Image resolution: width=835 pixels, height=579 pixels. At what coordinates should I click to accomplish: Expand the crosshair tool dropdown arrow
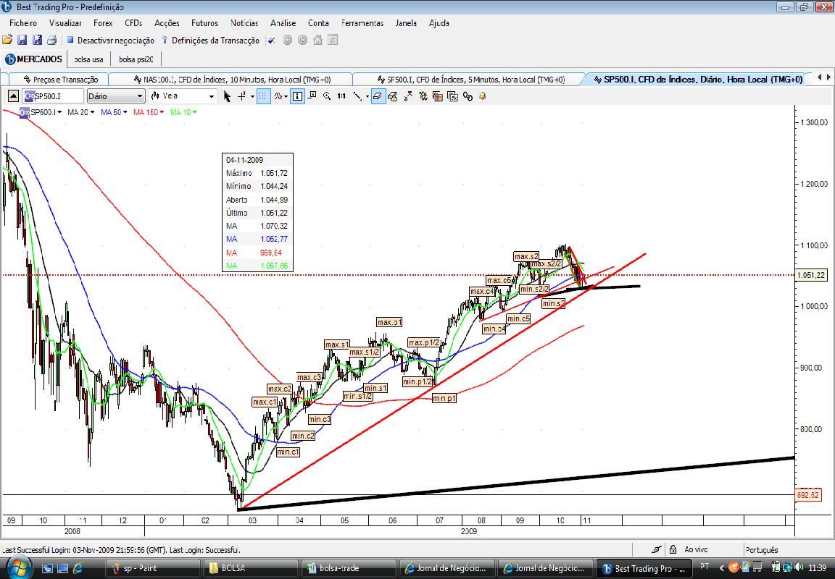point(252,97)
